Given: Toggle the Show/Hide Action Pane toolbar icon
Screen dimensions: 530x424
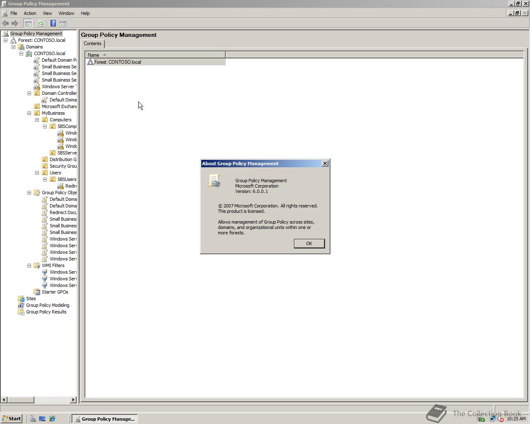Looking at the screenshot, I should click(63, 24).
